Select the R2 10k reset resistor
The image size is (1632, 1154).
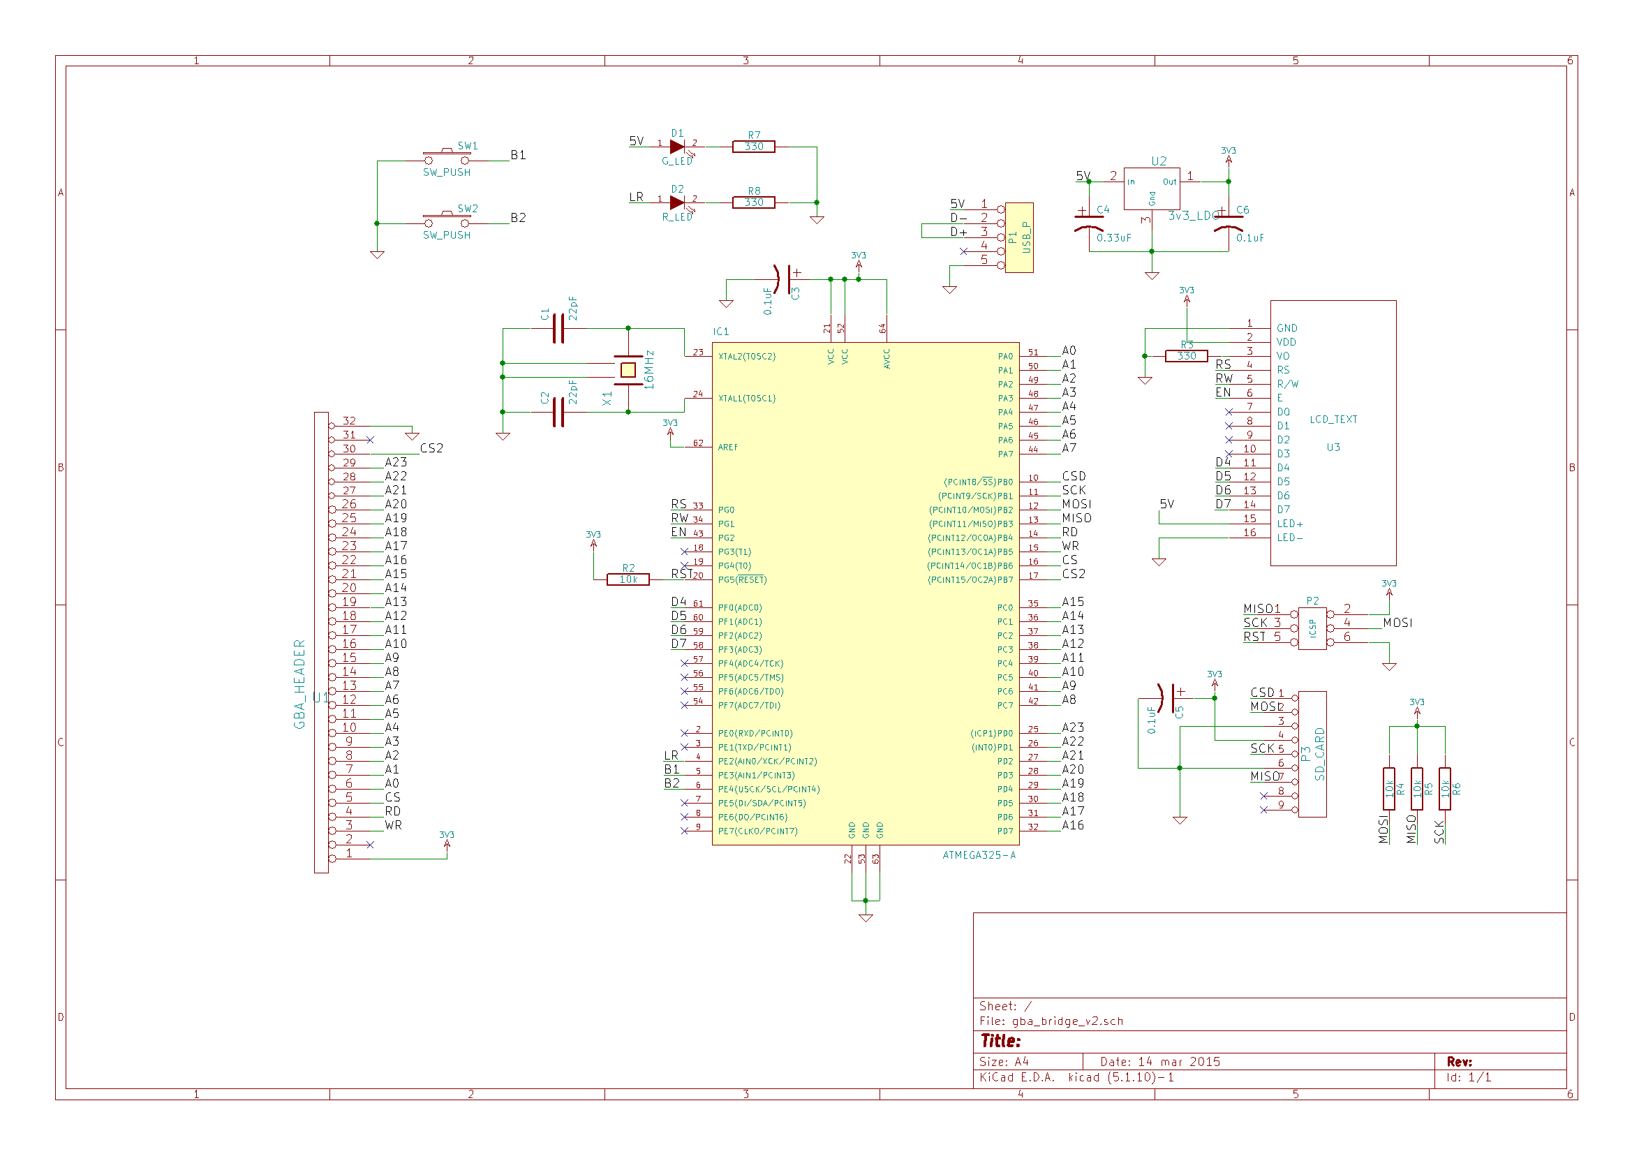pos(628,579)
